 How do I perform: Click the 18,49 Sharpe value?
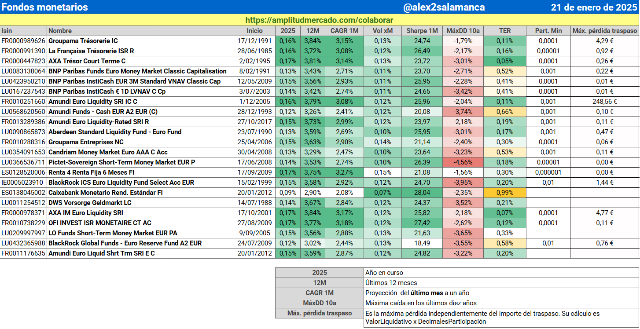coord(422,243)
